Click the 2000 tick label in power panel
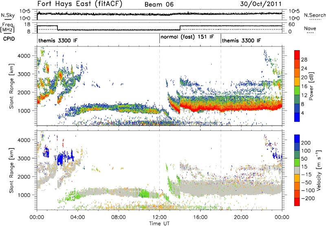The width and height of the screenshot is (326, 226). click(x=24, y=92)
